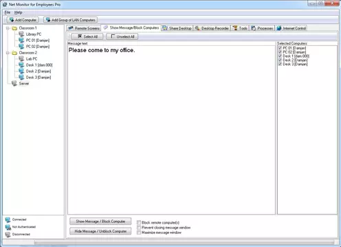Click Show Message / Block Computer button
This screenshot has width=341, height=247.
(x=100, y=222)
